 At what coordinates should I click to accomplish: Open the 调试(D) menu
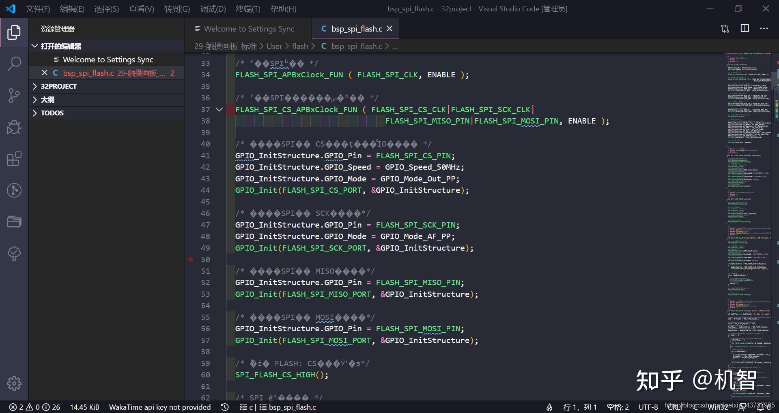coord(212,9)
